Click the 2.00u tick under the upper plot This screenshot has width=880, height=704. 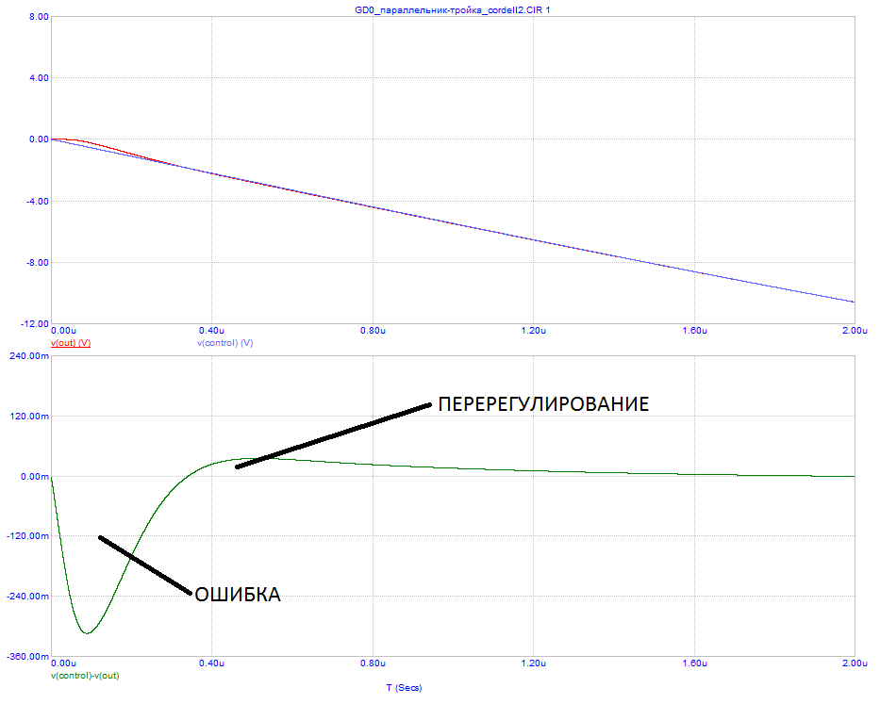(855, 331)
